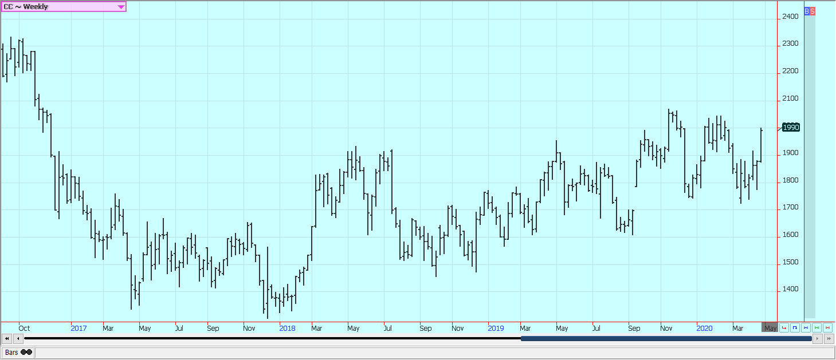Open the CC ~ Weekly symbol dropdown
The image size is (836, 360).
[64, 6]
